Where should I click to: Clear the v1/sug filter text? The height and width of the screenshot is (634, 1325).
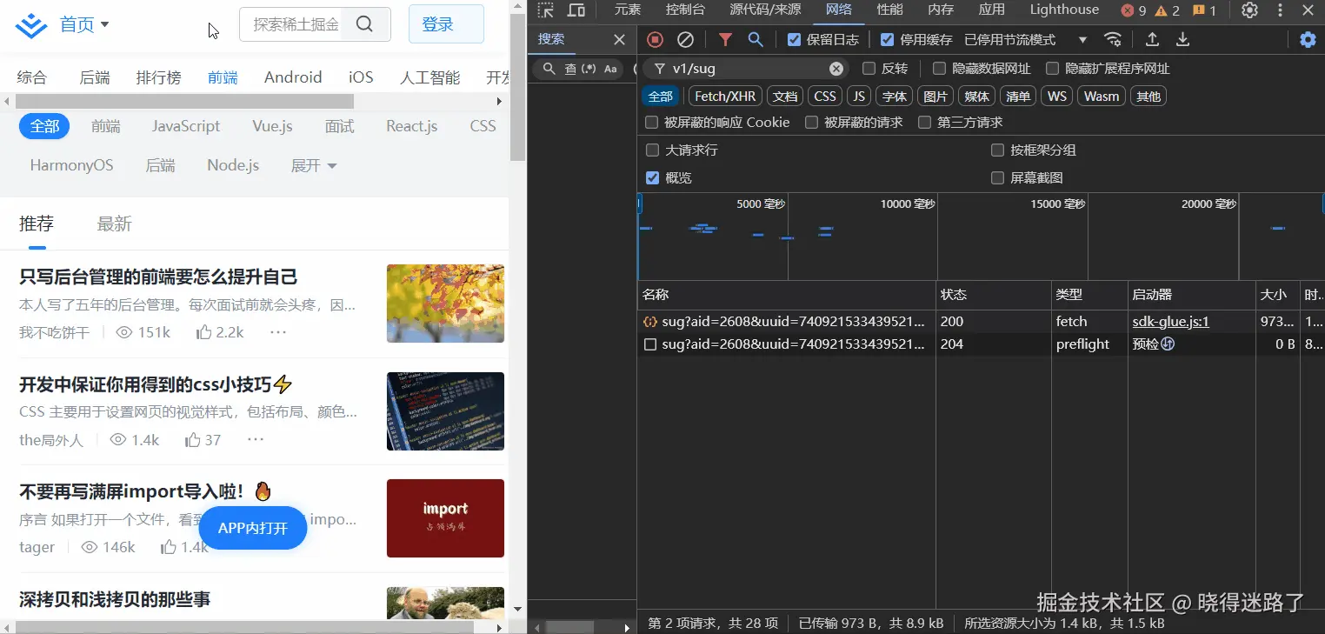836,69
